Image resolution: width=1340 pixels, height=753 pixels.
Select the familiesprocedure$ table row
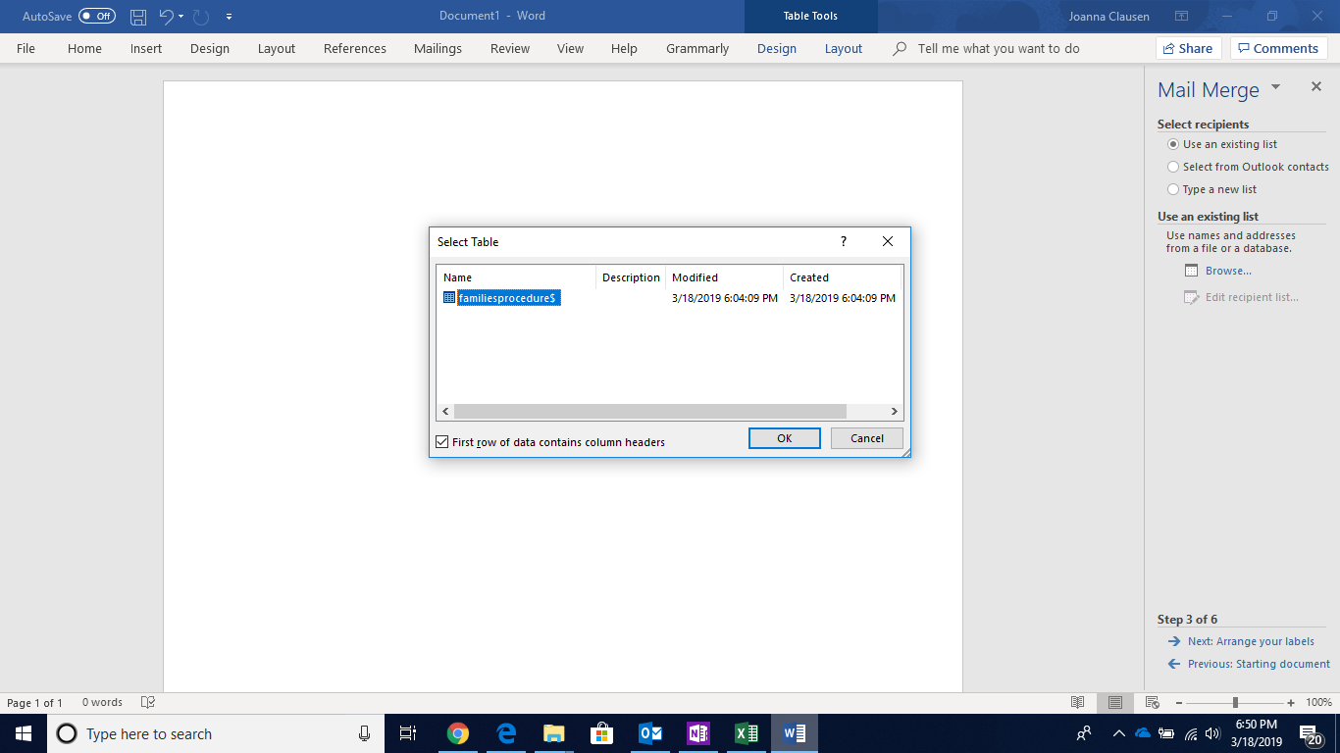669,298
